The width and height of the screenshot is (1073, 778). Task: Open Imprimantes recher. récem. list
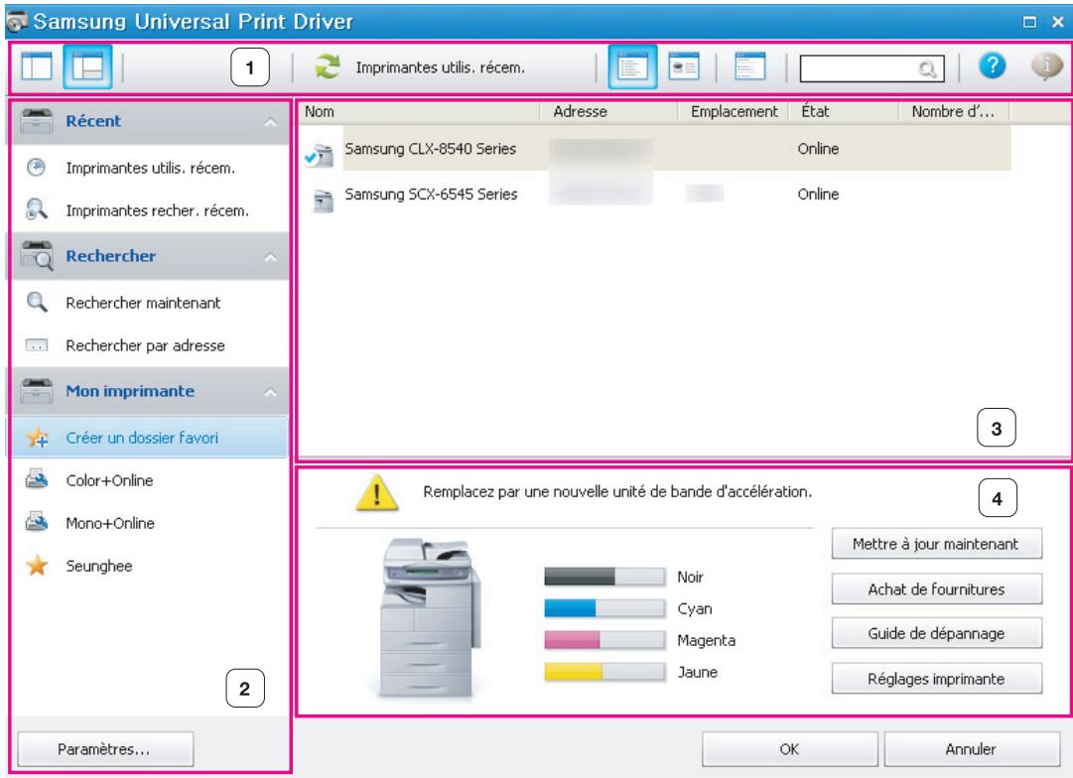pos(158,210)
